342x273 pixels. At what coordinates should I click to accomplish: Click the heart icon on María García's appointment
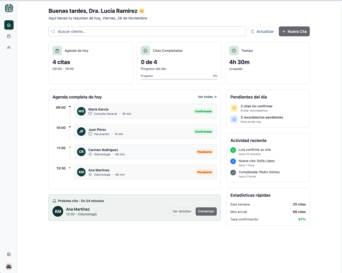coord(90,113)
